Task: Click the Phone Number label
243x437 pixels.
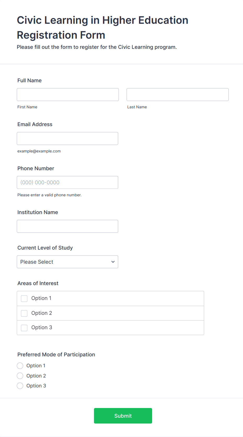Action: [x=36, y=168]
